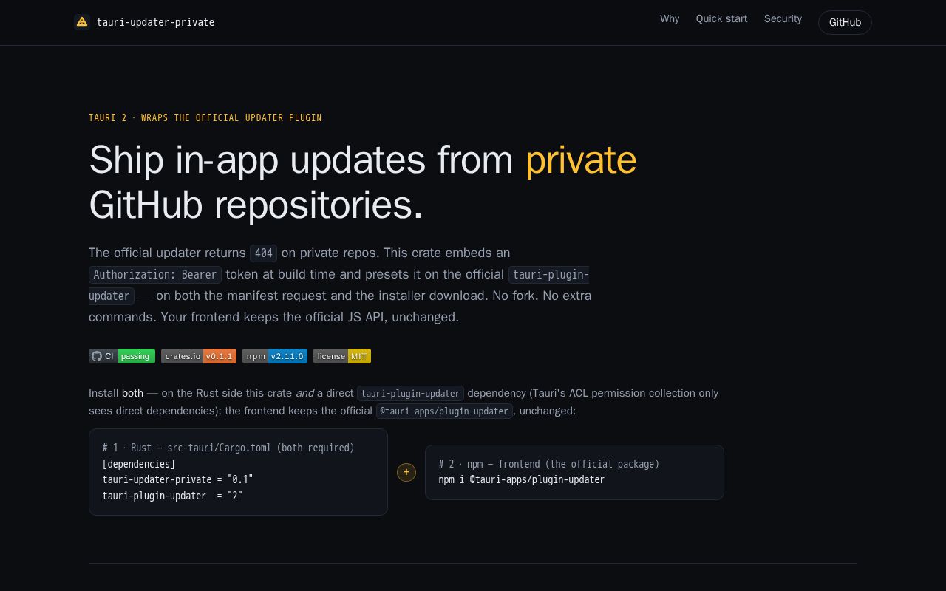Click the '@tauri-apps/plugin-updater' inline code chip
This screenshot has height=591, width=946.
click(x=444, y=411)
